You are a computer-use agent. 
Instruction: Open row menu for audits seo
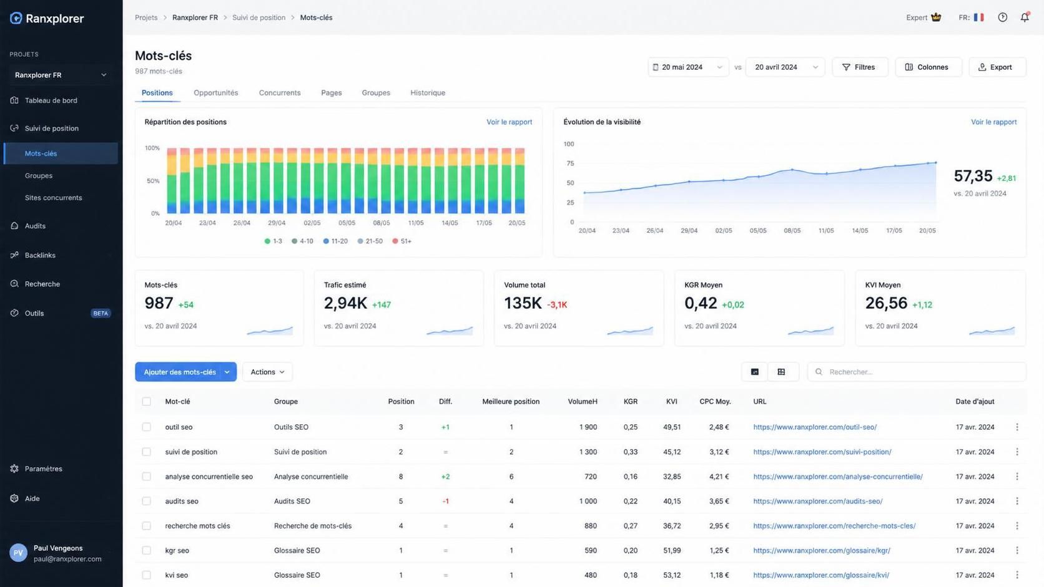pos(1017,501)
